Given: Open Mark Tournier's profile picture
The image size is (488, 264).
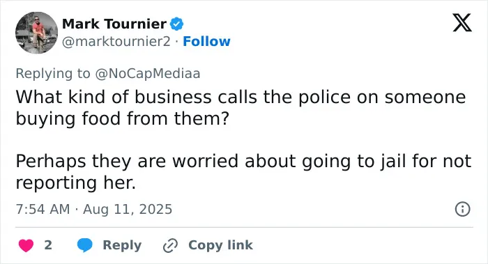Looking at the screenshot, I should 37,33.
